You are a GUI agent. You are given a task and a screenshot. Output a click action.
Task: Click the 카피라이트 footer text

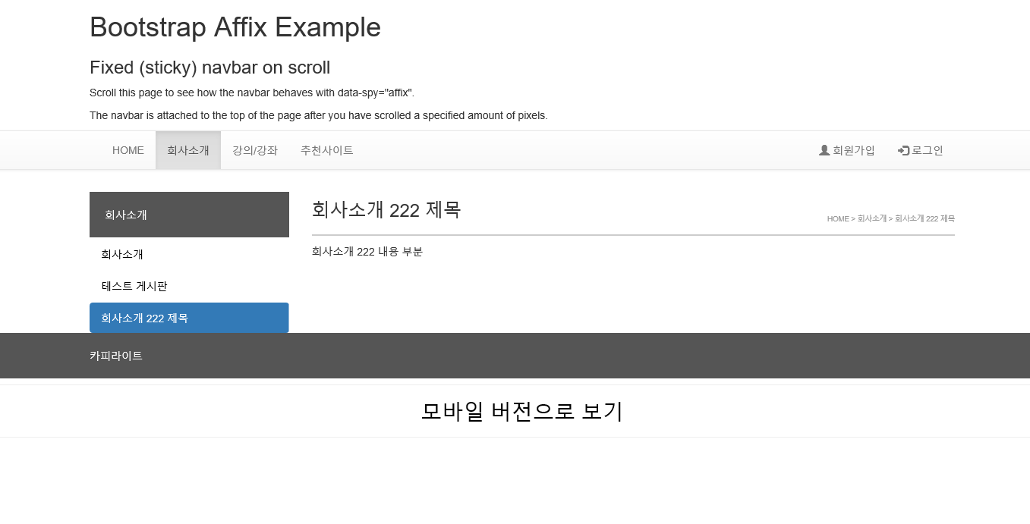116,356
